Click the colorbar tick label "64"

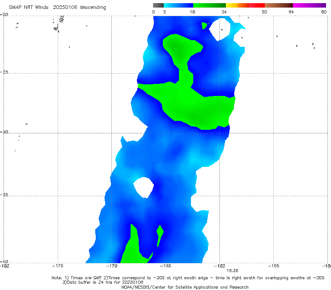click(291, 12)
